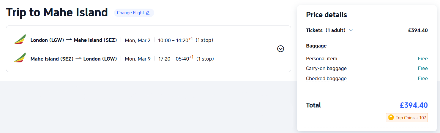
Task: Open Personal item baggage info
Action: click(x=321, y=59)
